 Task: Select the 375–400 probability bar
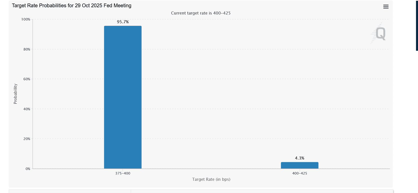pyautogui.click(x=122, y=97)
